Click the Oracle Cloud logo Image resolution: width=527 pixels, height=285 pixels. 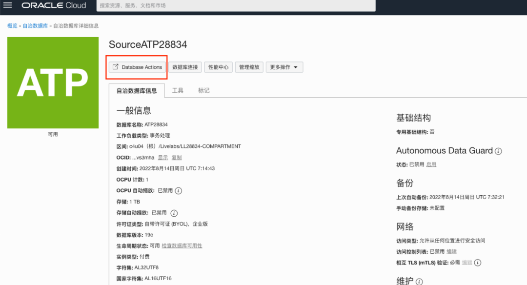[x=54, y=5]
